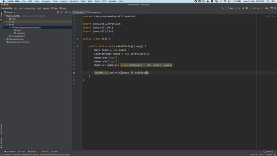This screenshot has width=277, height=156.
Task: Toggle the Project side tool window stripe
Action: [1, 16]
